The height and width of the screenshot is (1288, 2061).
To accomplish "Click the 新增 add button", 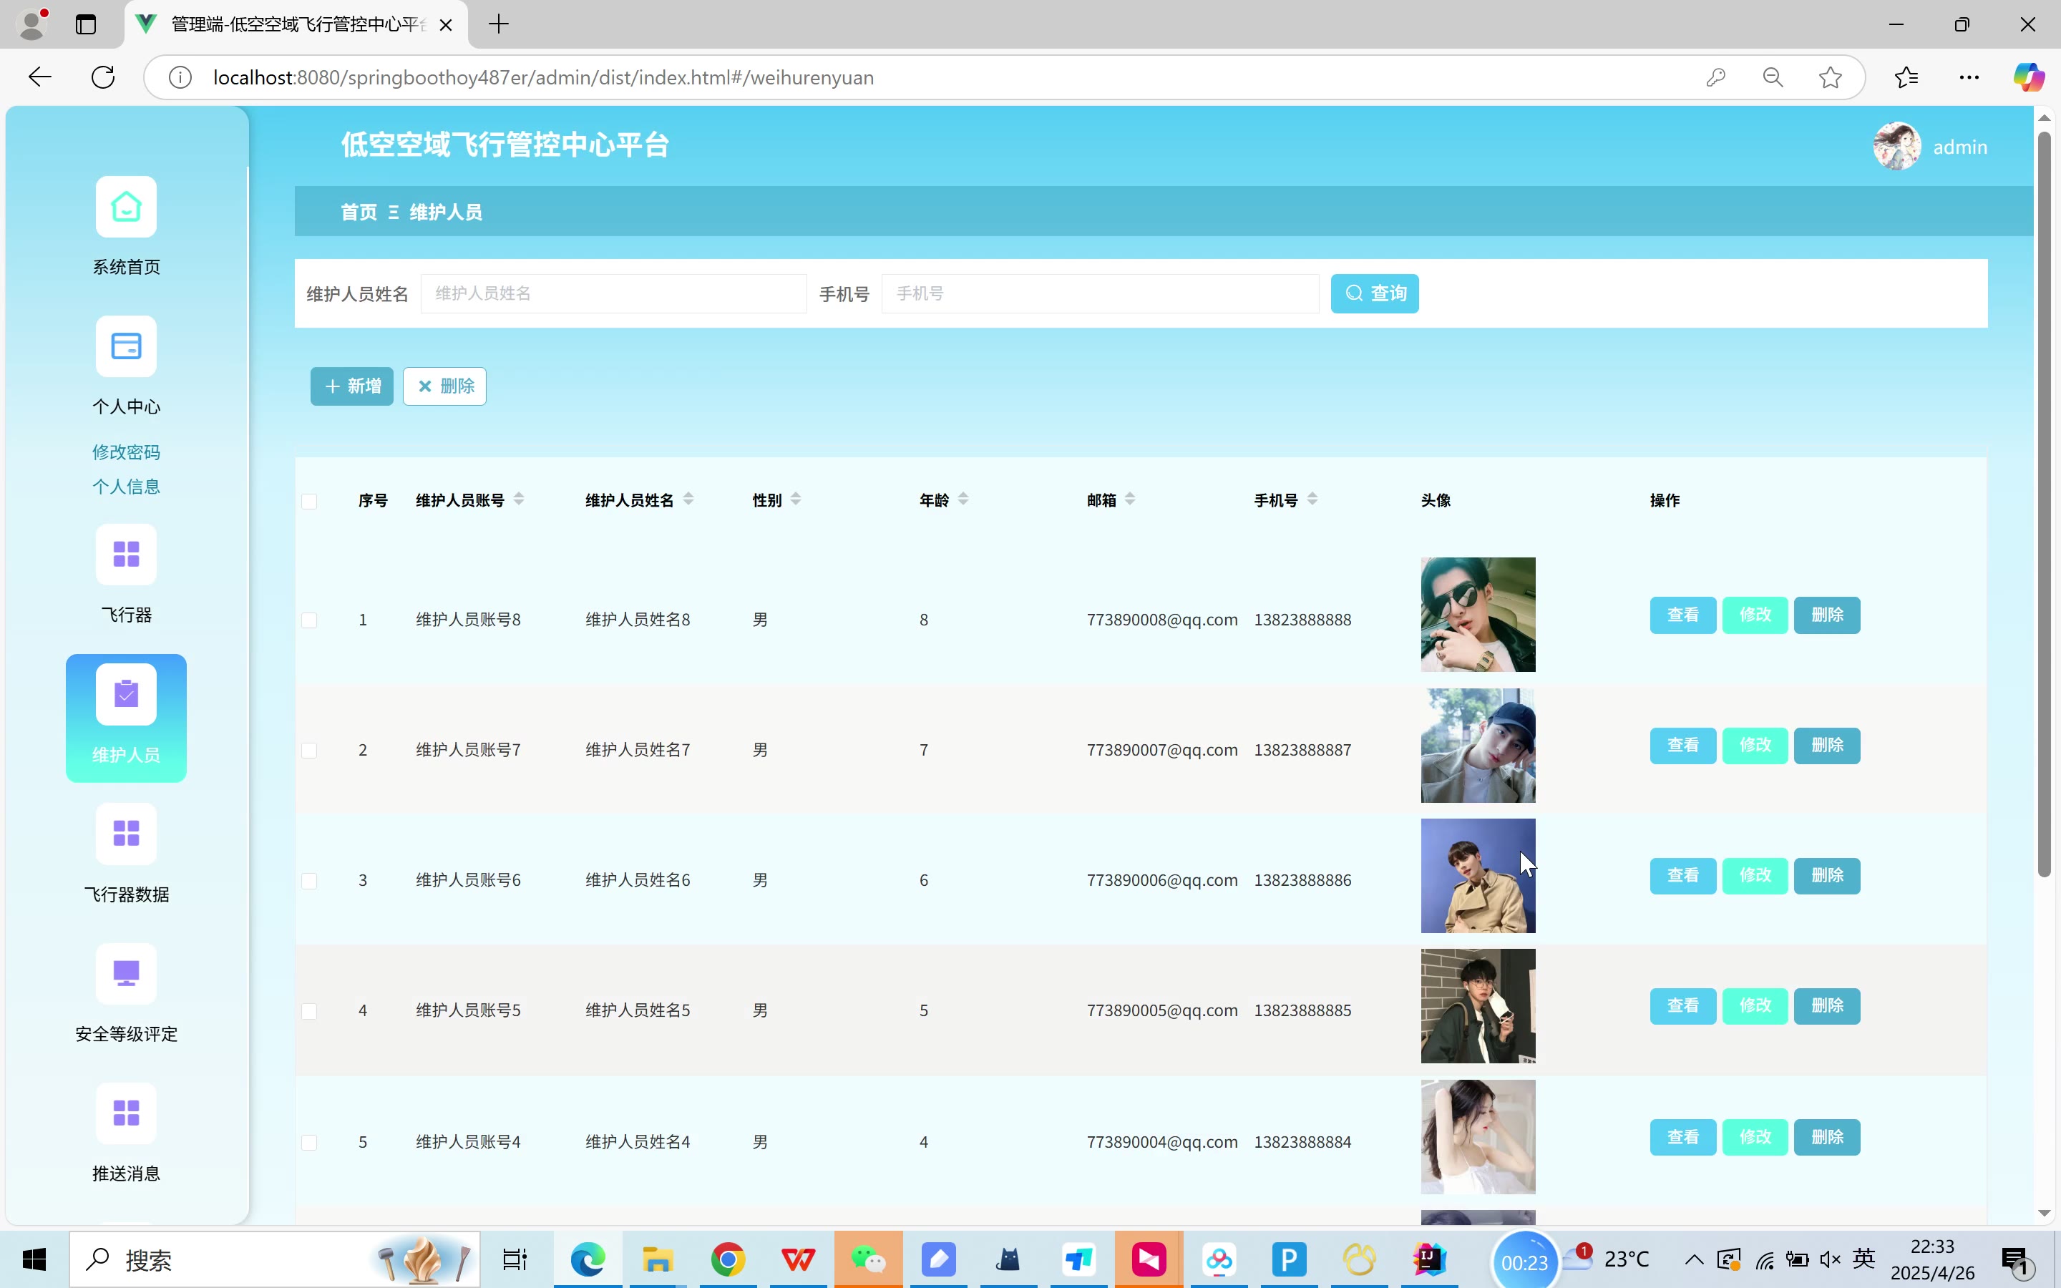I will click(x=352, y=386).
